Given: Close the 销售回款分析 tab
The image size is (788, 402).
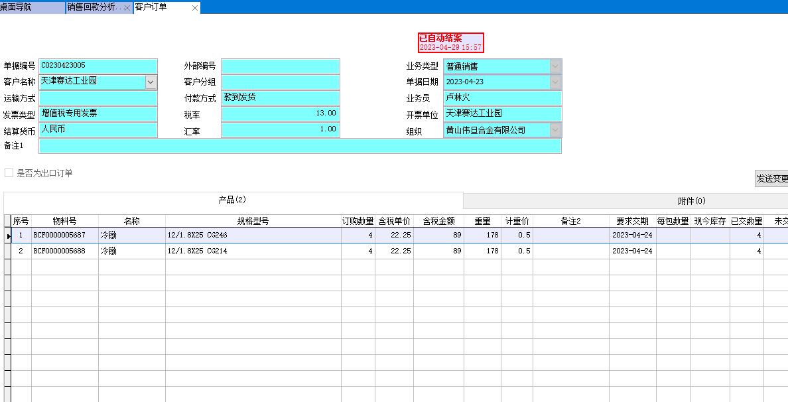Looking at the screenshot, I should 127,8.
